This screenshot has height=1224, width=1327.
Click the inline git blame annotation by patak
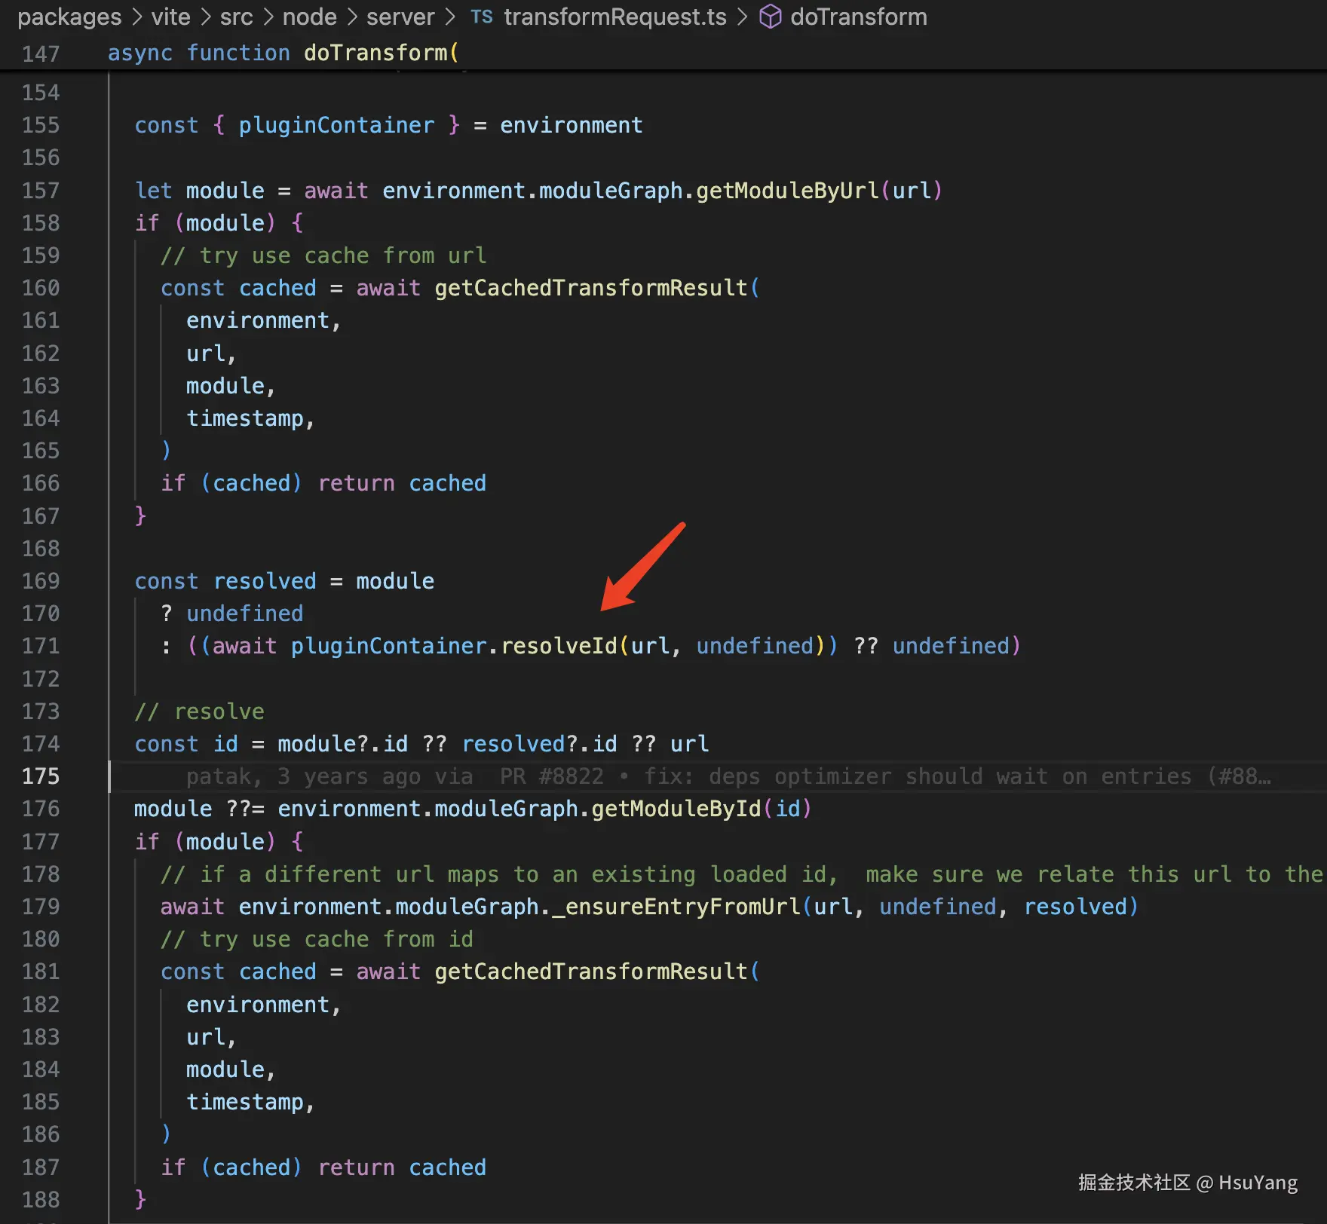pos(728,776)
